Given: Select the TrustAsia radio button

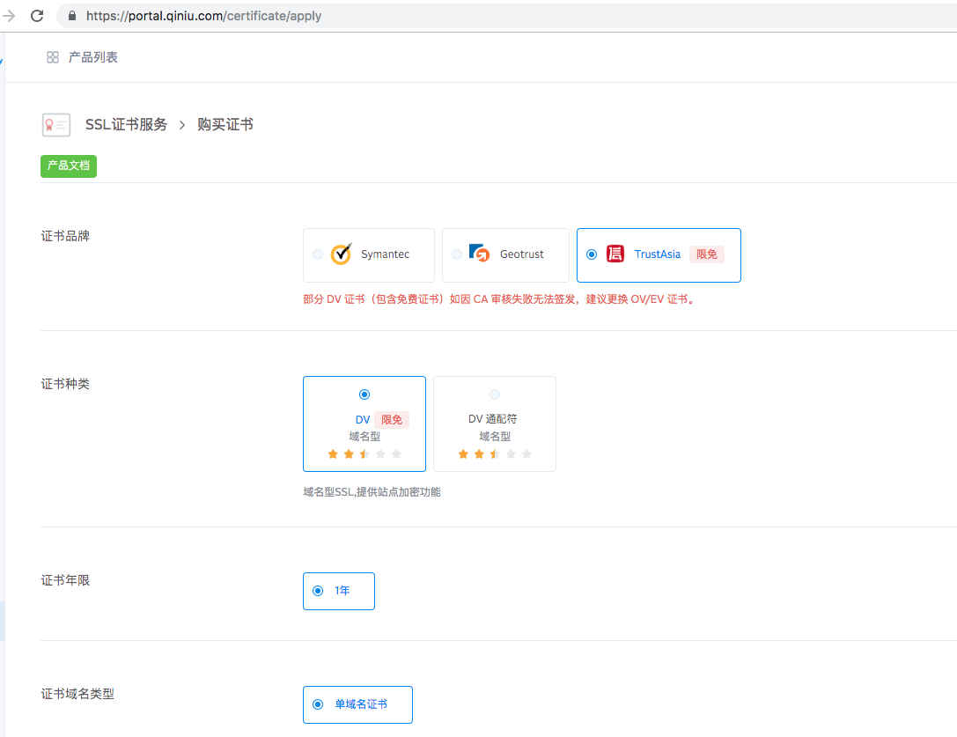Looking at the screenshot, I should [592, 254].
